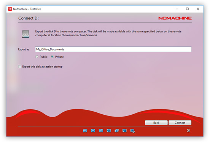The height and width of the screenshot is (144, 210).
Task: Click the multi-monitor overlapping screens icon
Action: 117,131
